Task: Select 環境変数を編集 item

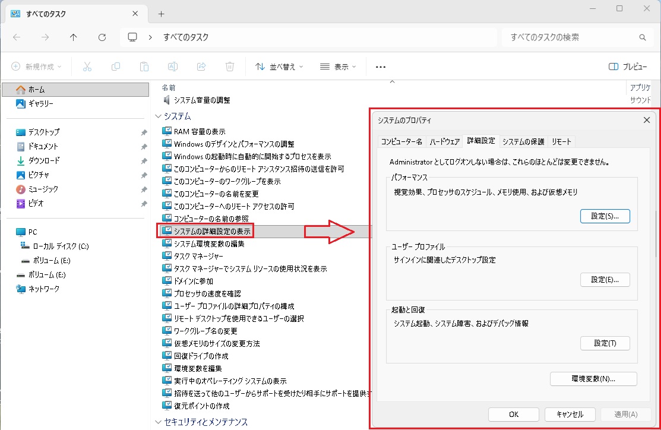Action: [192, 368]
